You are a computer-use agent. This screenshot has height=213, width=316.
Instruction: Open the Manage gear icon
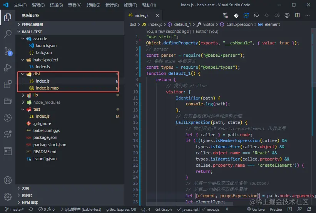click(8, 196)
